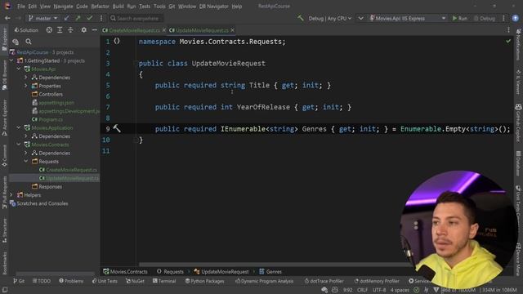Image resolution: width=523 pixels, height=294 pixels.
Task: Click the Select Opened File target icon
Action: (x=49, y=30)
